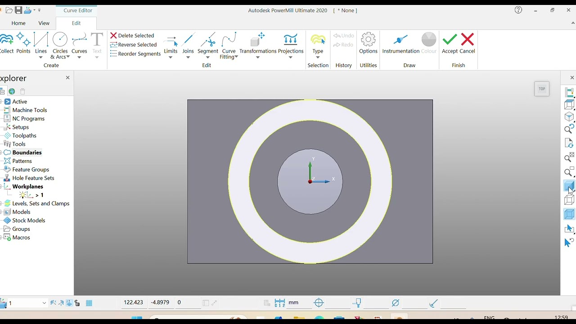Viewport: 576px width, 324px height.
Task: Open the help question mark icon
Action: pos(518,10)
